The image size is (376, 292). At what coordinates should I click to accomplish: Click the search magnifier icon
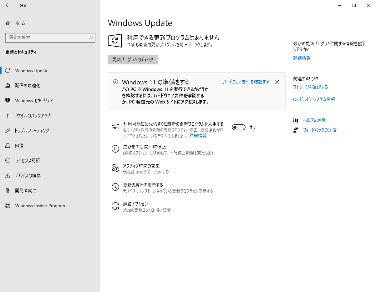91,38
